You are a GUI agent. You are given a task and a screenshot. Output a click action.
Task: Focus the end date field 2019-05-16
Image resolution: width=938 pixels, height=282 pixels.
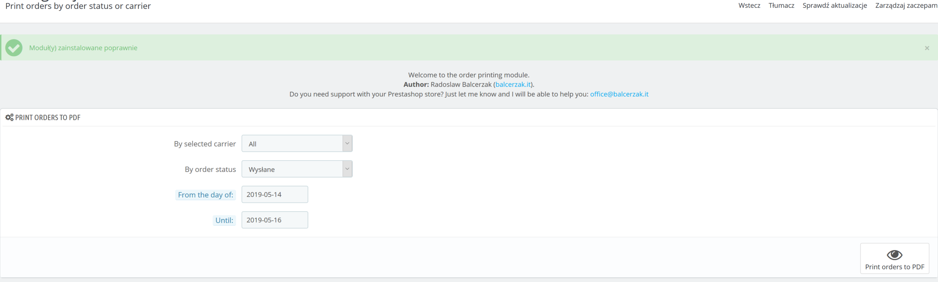[x=274, y=220]
